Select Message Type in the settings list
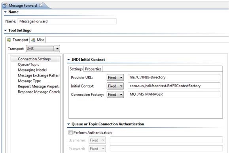 [29, 81]
